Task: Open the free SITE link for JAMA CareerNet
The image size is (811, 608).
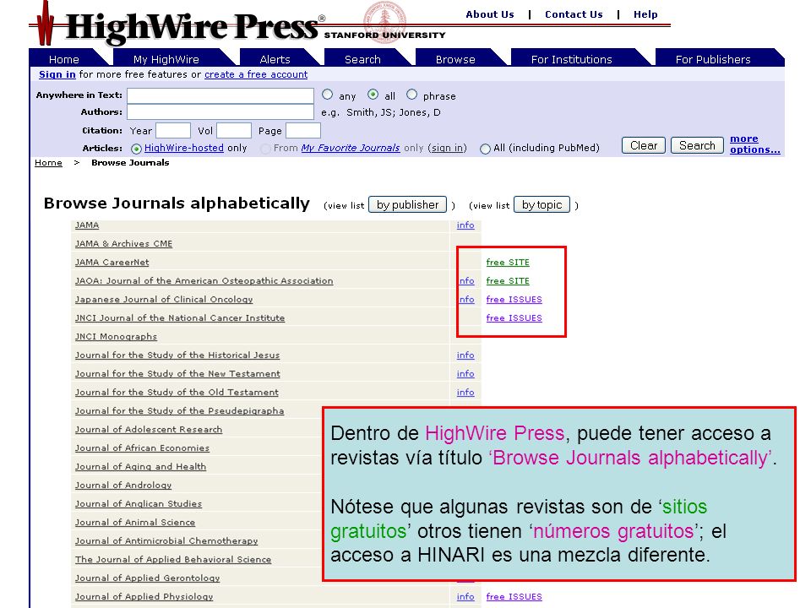Action: (508, 262)
